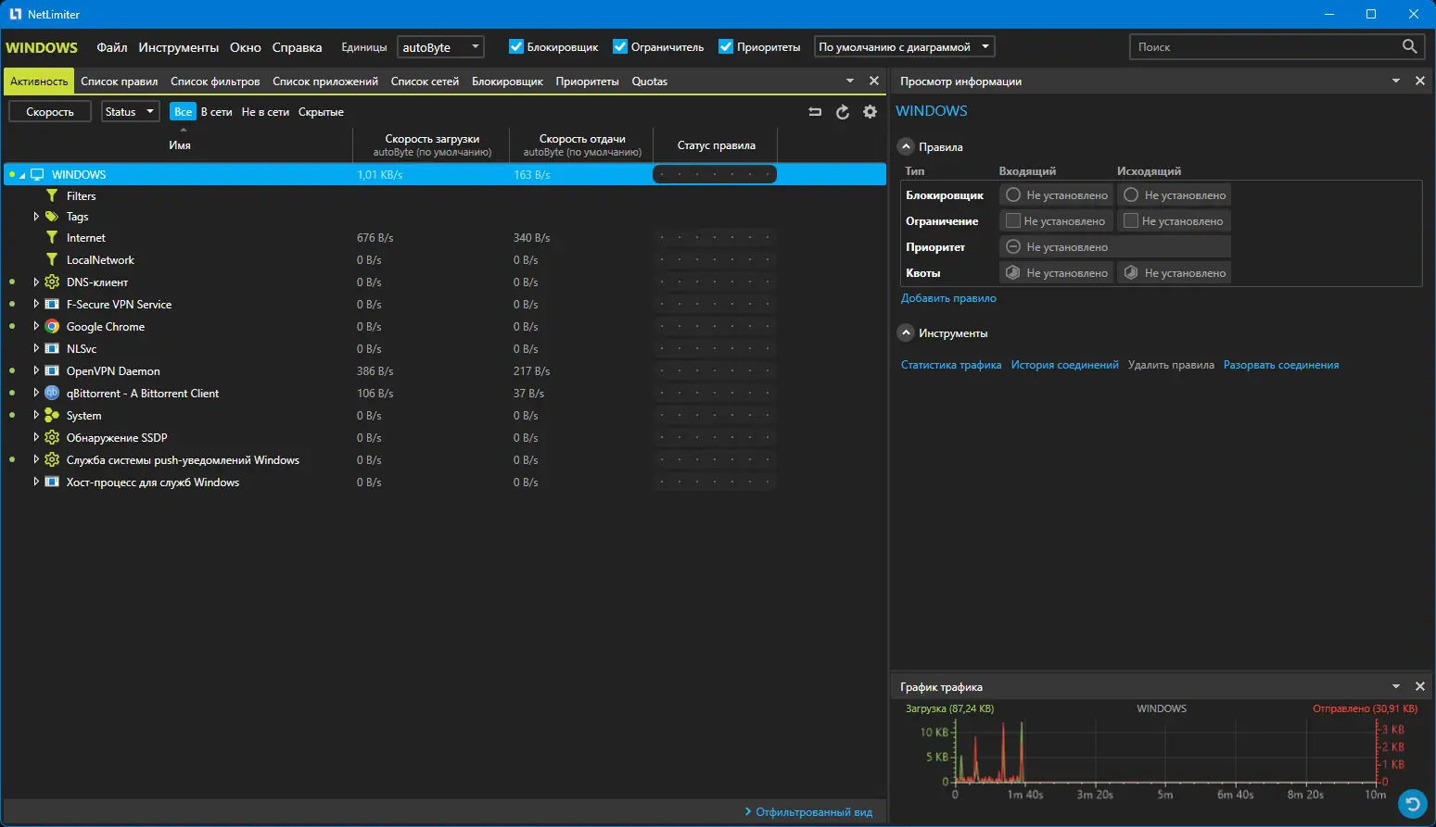This screenshot has height=827, width=1436.
Task: Open the autoByte units dropdown
Action: [x=440, y=47]
